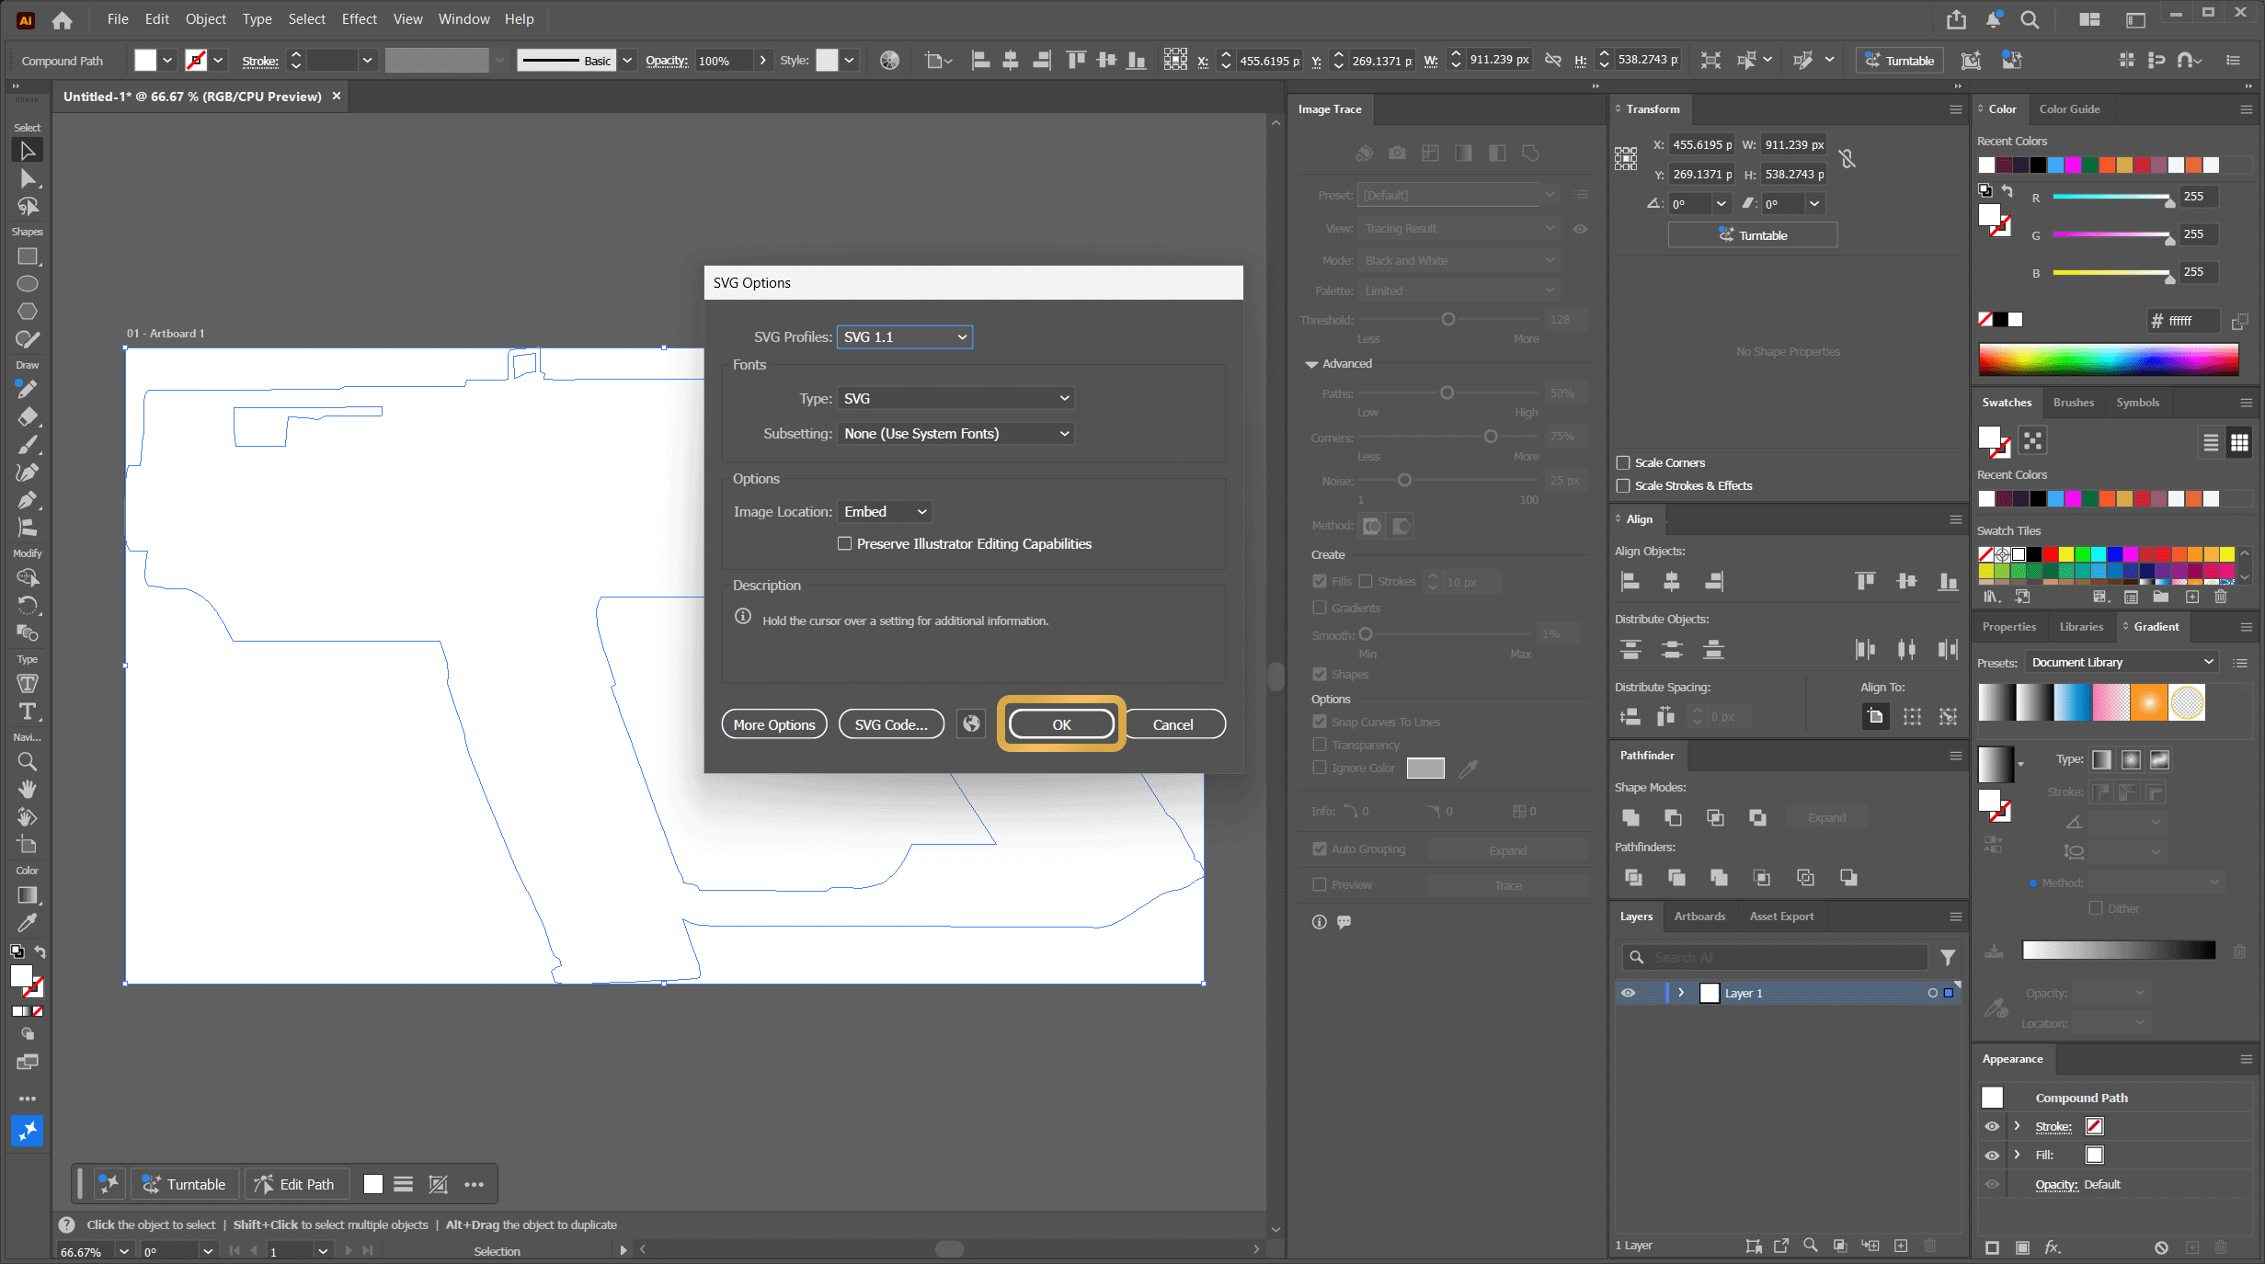Screen dimensions: 2265x1264
Task: Click Turntable in the Transform panel
Action: [1753, 234]
